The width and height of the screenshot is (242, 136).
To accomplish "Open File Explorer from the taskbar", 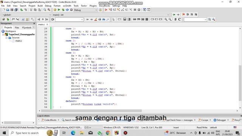I will click(82, 133).
